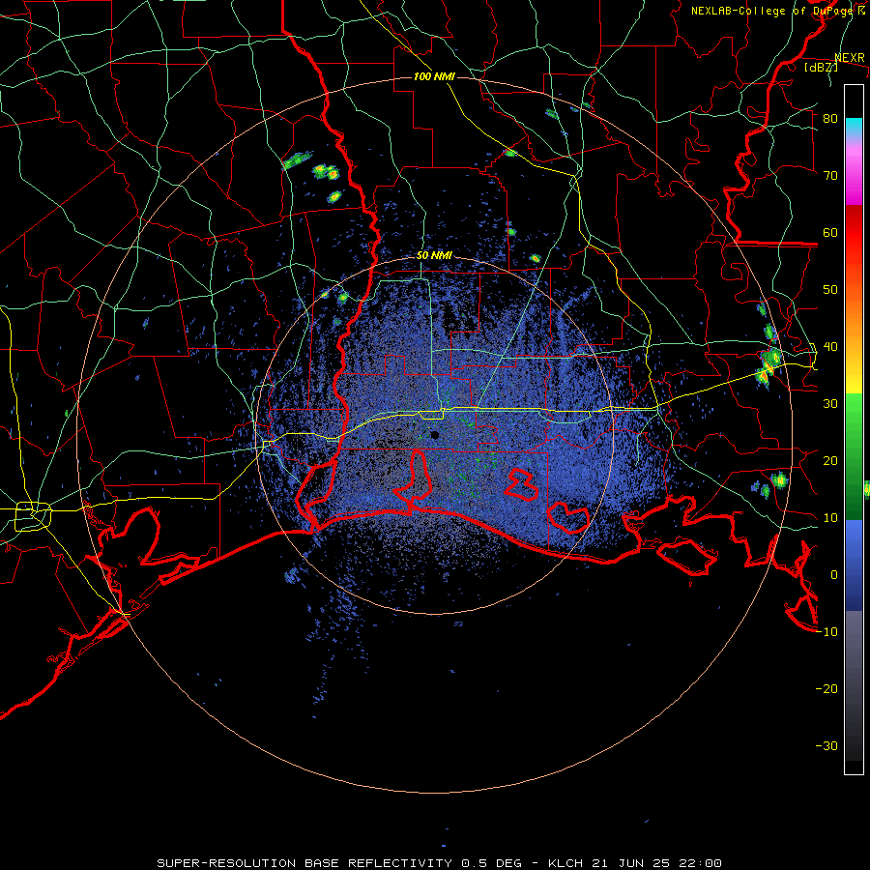The height and width of the screenshot is (870, 870).
Task: Select the 70 value on the dBZ scale
Action: click(830, 175)
